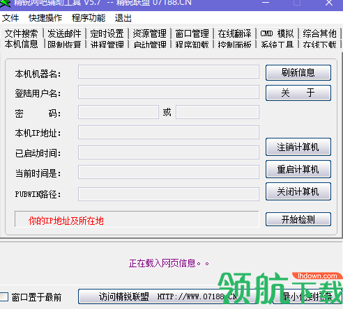Switch to the 窗口管理 tab
This screenshot has width=343, height=309.
[192, 33]
